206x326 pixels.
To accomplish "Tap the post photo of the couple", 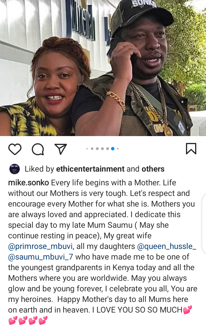I will pyautogui.click(x=103, y=68).
